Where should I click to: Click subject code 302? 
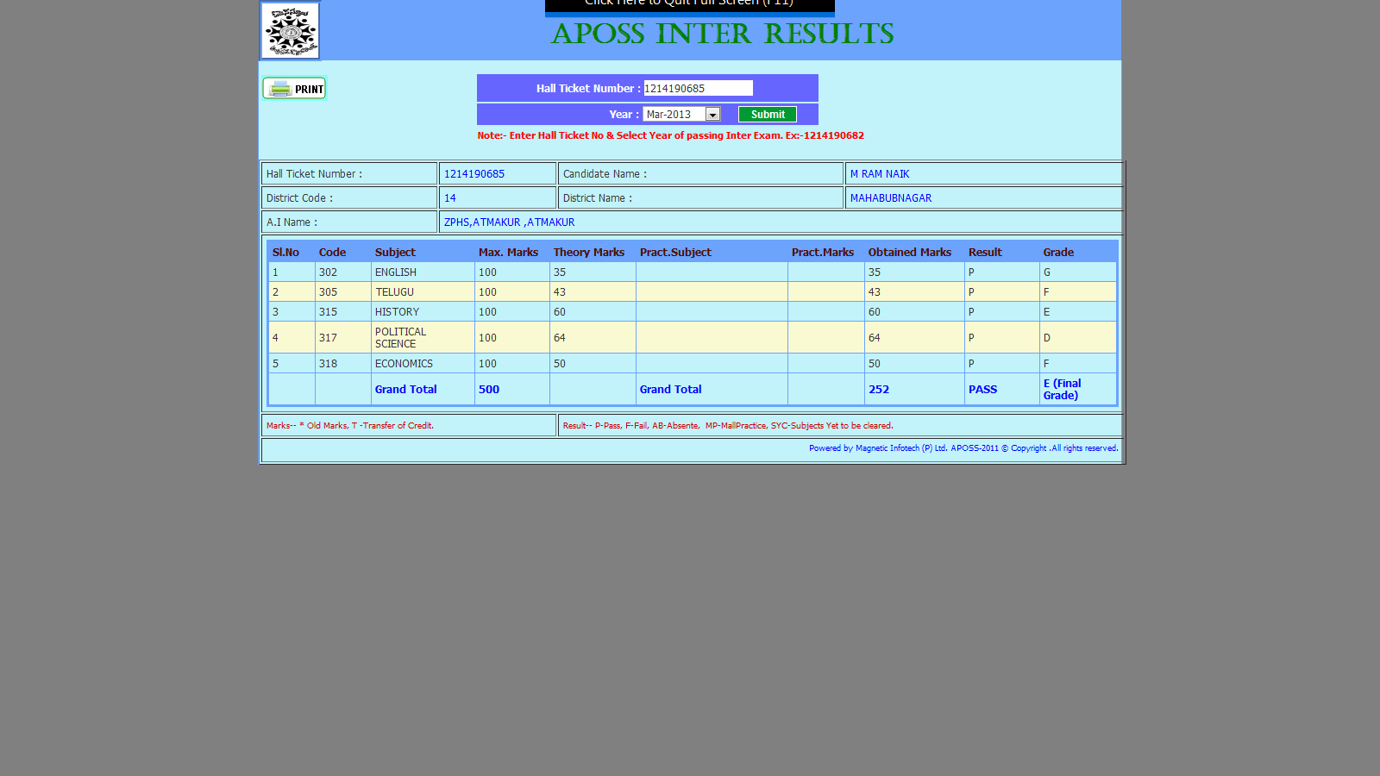[328, 272]
